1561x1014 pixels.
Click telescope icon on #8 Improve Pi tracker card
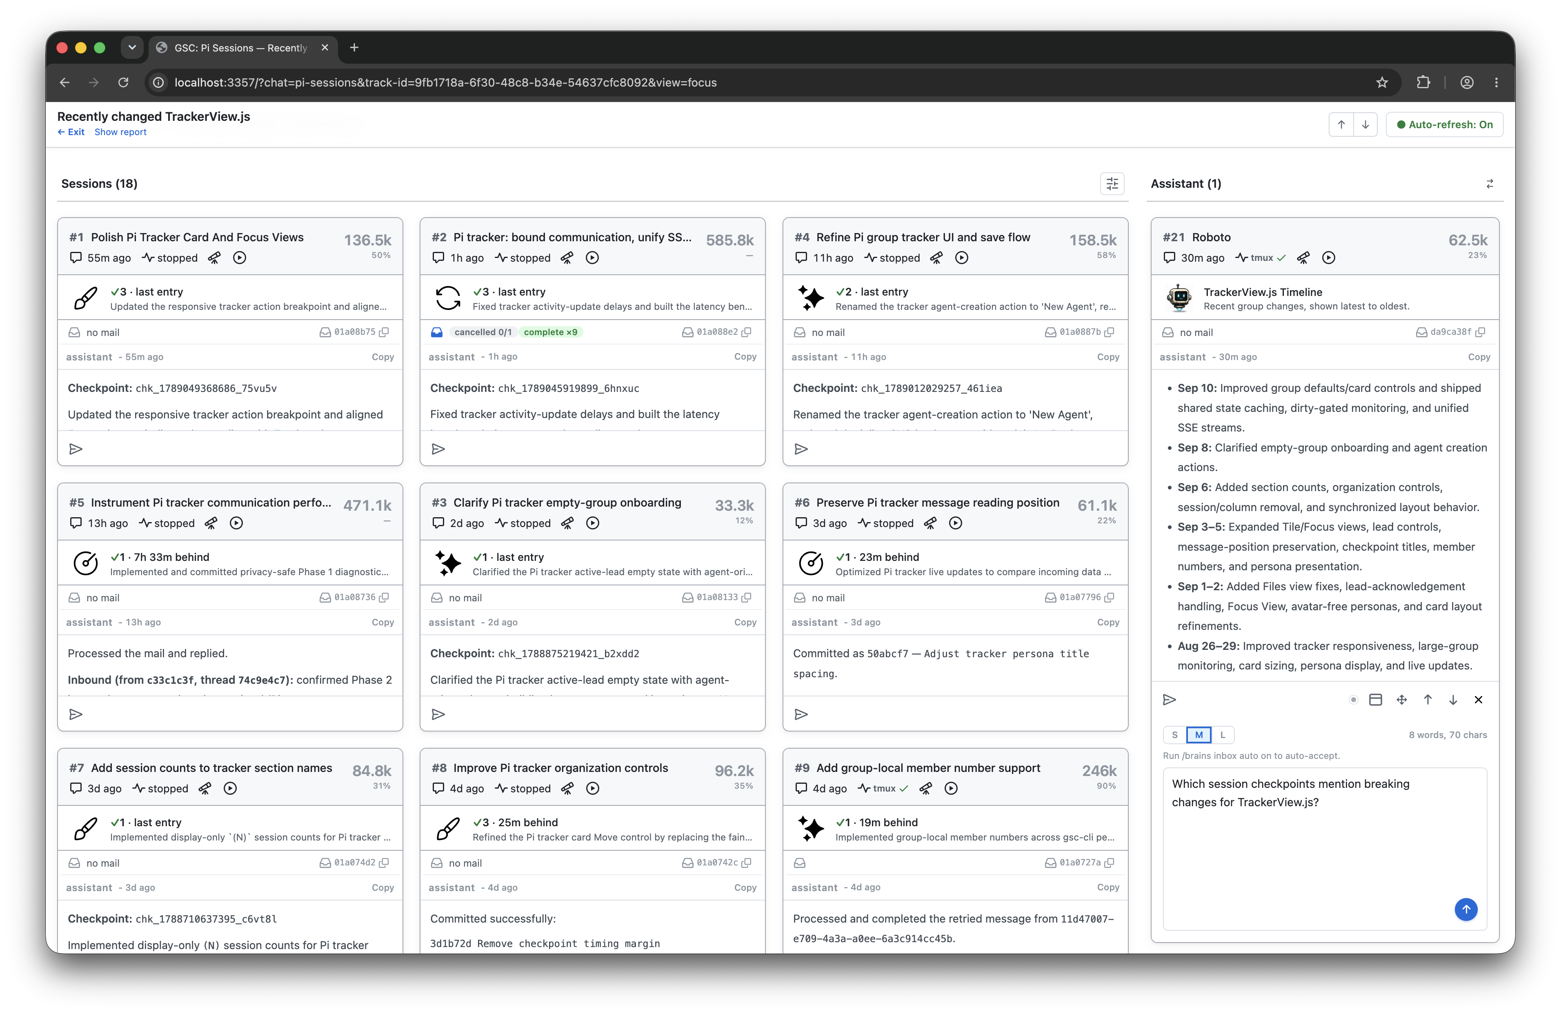click(567, 788)
